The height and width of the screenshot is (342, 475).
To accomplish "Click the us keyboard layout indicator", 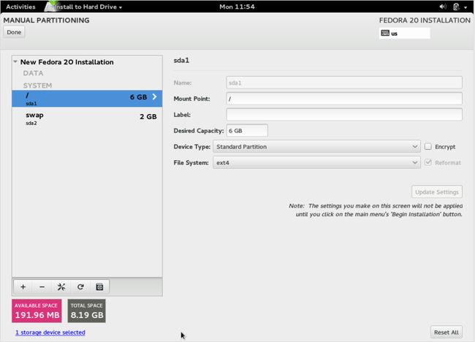I will click(x=404, y=33).
